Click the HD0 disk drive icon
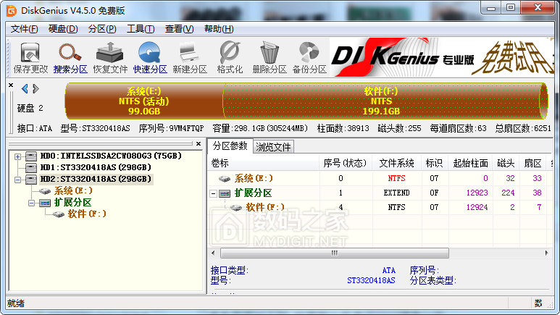 click(x=31, y=156)
